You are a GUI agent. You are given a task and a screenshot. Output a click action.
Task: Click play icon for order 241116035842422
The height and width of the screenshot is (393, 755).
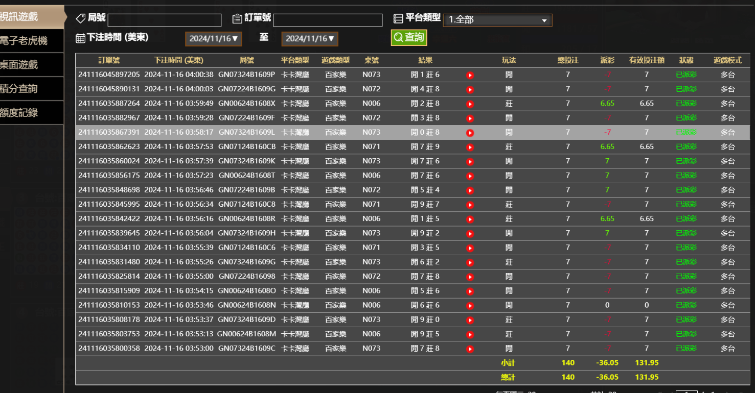point(470,219)
